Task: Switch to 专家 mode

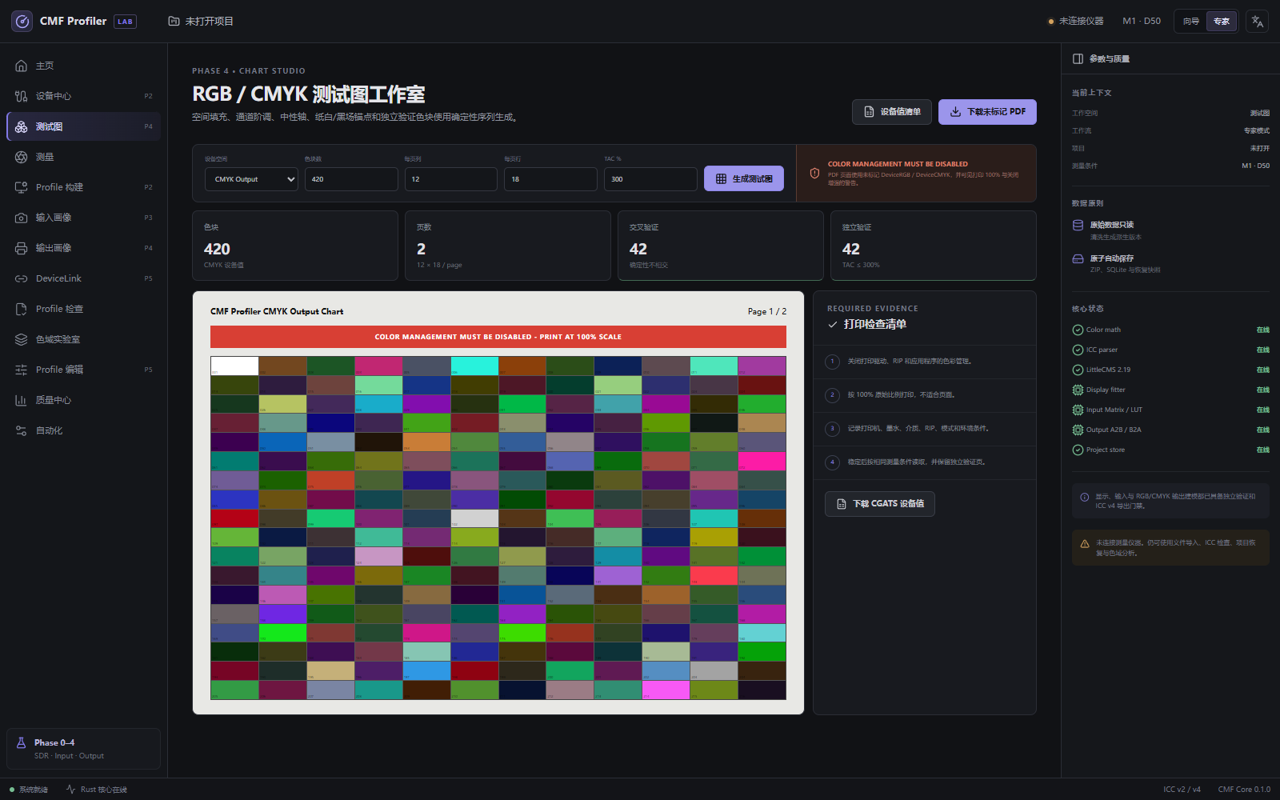Action: coord(1222,22)
